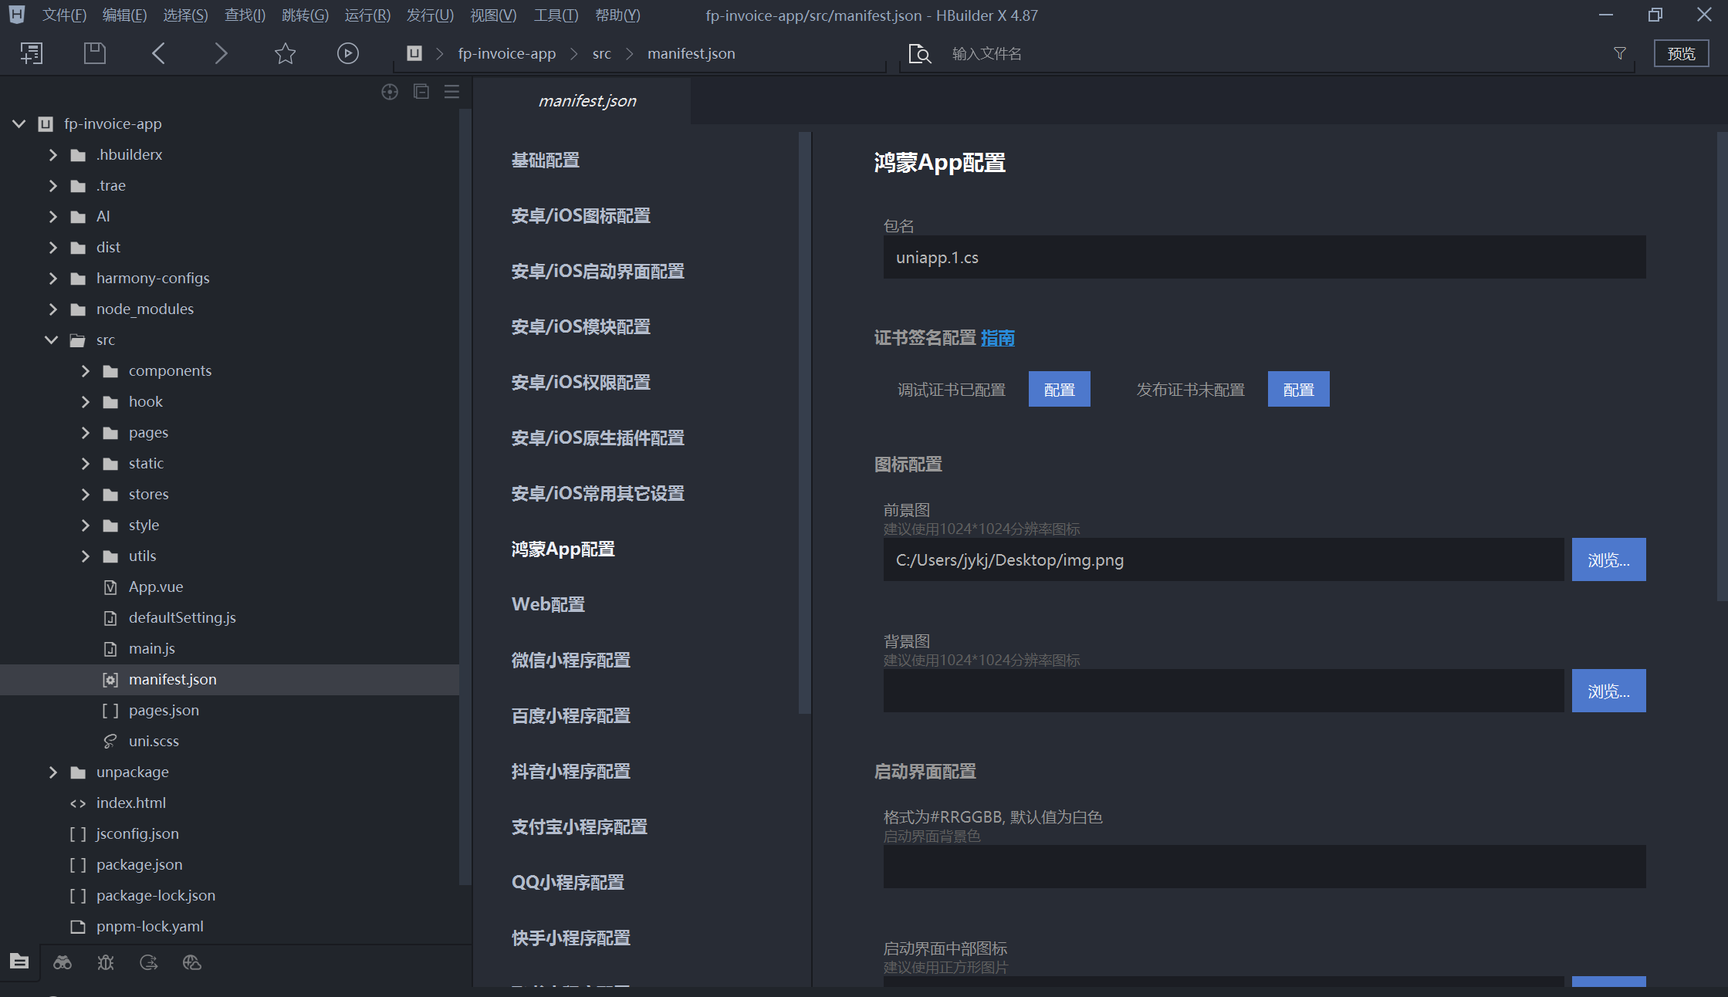Expand the dist folder

52,247
